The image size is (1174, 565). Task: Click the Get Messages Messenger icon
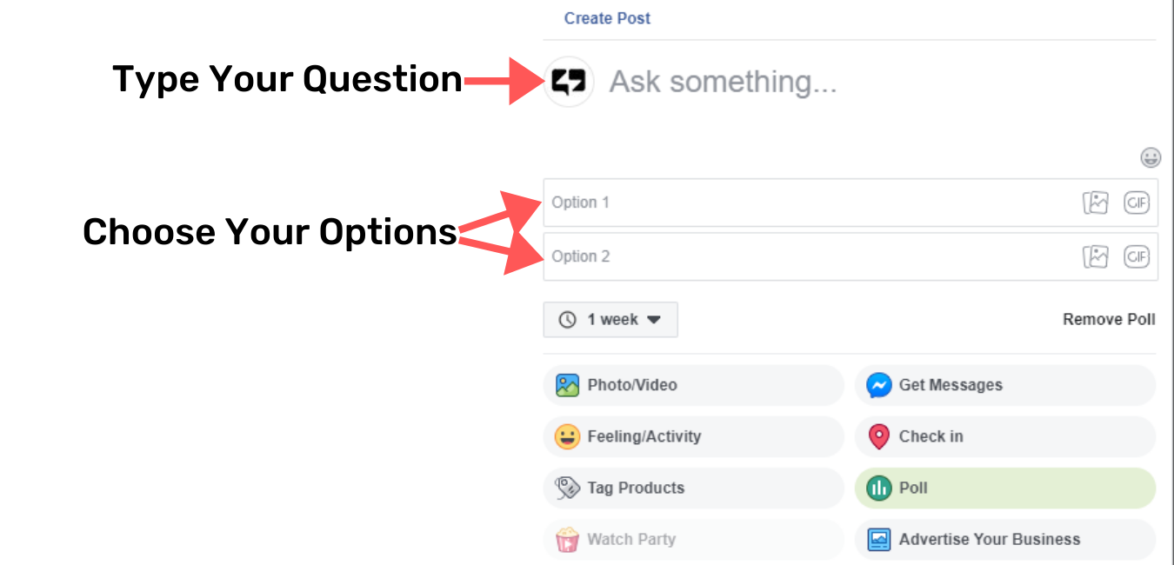880,385
